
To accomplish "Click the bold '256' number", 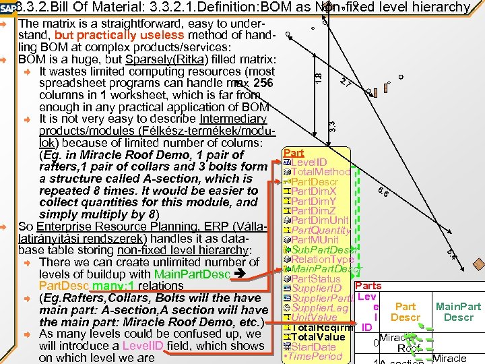I will point(263,83).
